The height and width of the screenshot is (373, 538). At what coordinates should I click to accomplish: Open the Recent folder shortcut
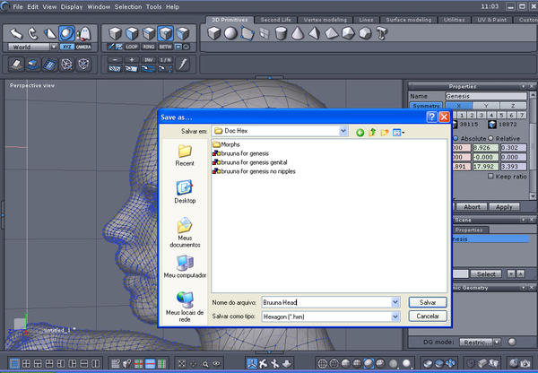click(x=185, y=155)
